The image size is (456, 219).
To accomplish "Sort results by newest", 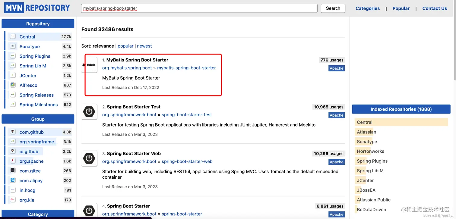I will pos(144,46).
